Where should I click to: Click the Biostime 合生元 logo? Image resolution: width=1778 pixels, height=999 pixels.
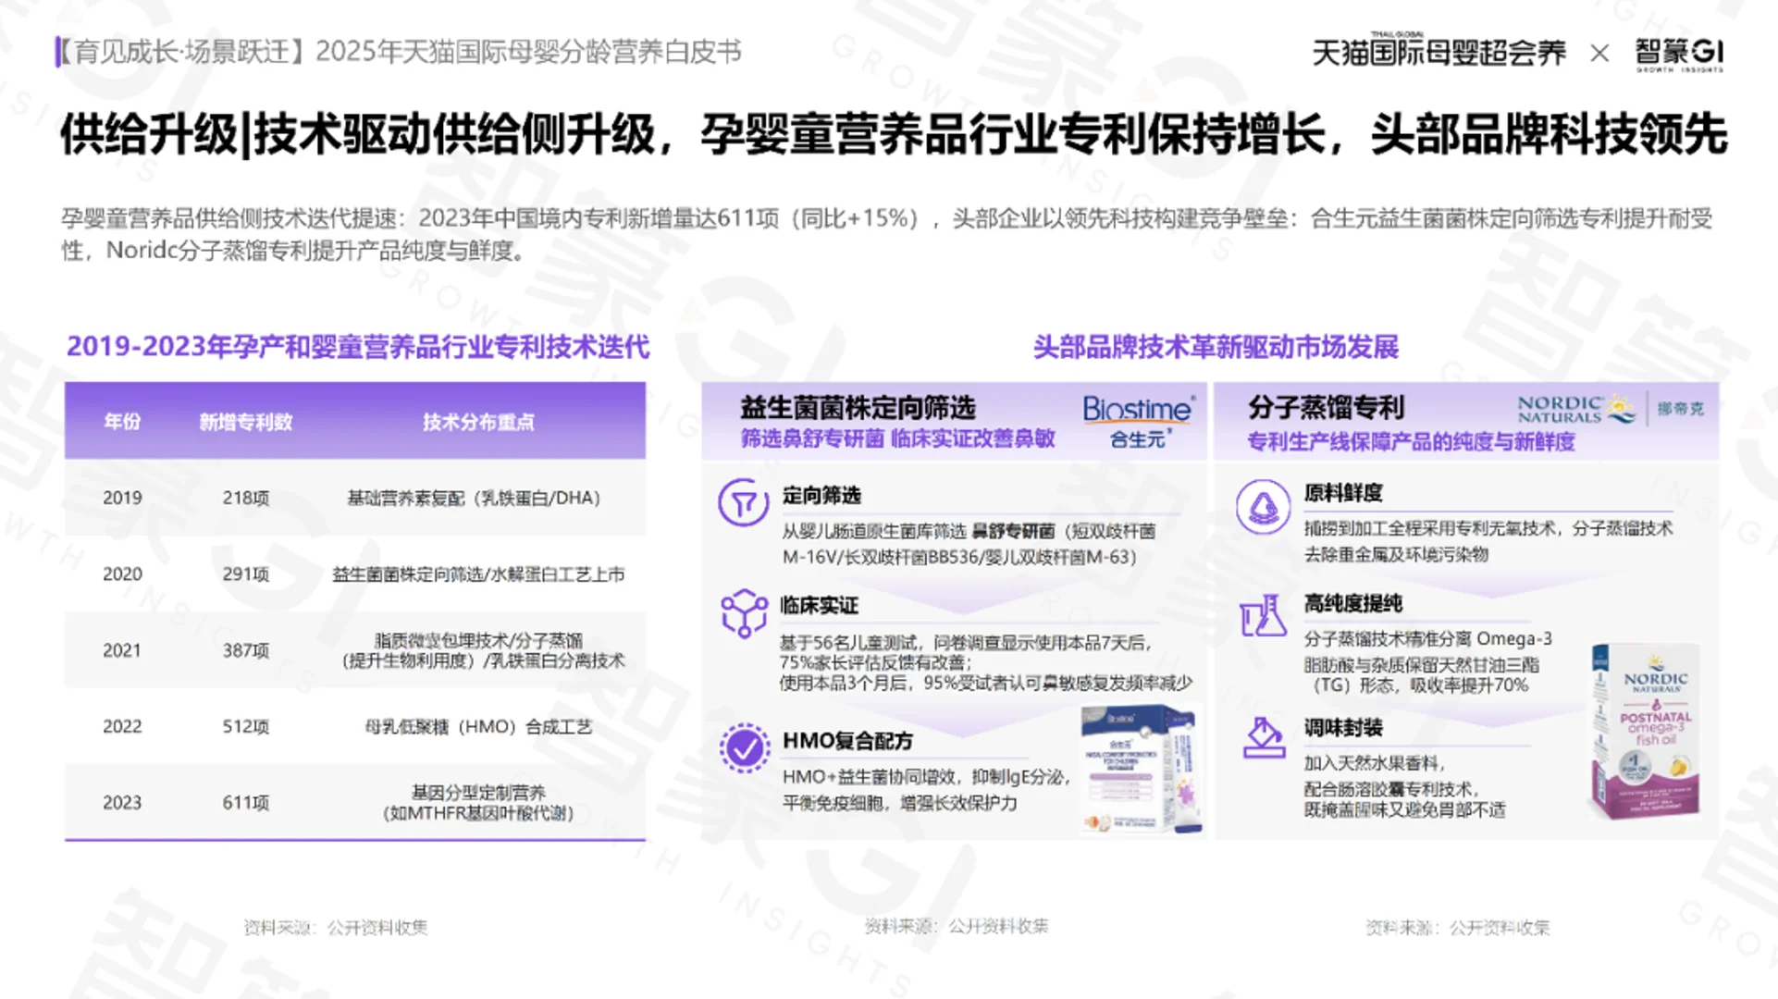click(1138, 422)
